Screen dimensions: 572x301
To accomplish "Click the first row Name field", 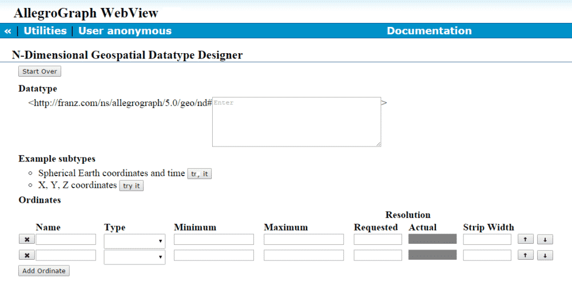I will point(66,239).
